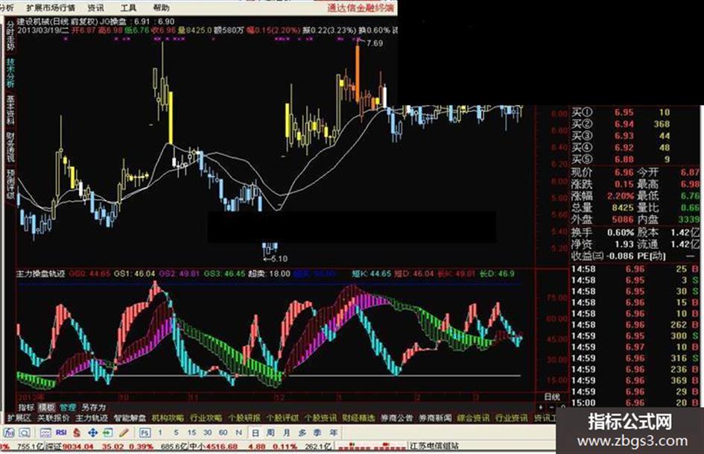Switch to monthly 月 period
Viewport: 704px width, 454px height.
click(287, 432)
